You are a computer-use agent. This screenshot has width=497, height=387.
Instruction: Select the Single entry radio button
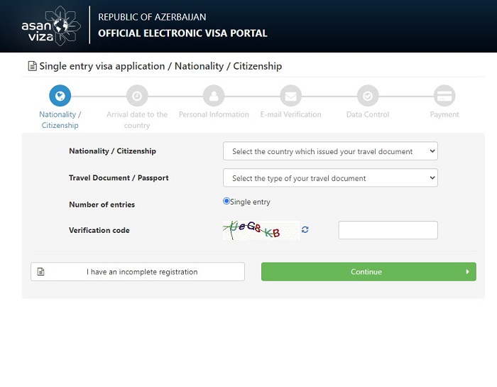[226, 201]
